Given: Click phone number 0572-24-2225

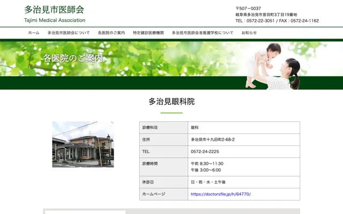Looking at the screenshot, I should 205,151.
